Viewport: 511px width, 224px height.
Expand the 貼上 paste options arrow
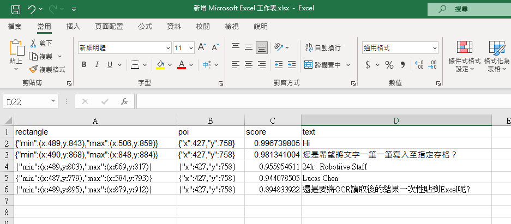point(16,69)
